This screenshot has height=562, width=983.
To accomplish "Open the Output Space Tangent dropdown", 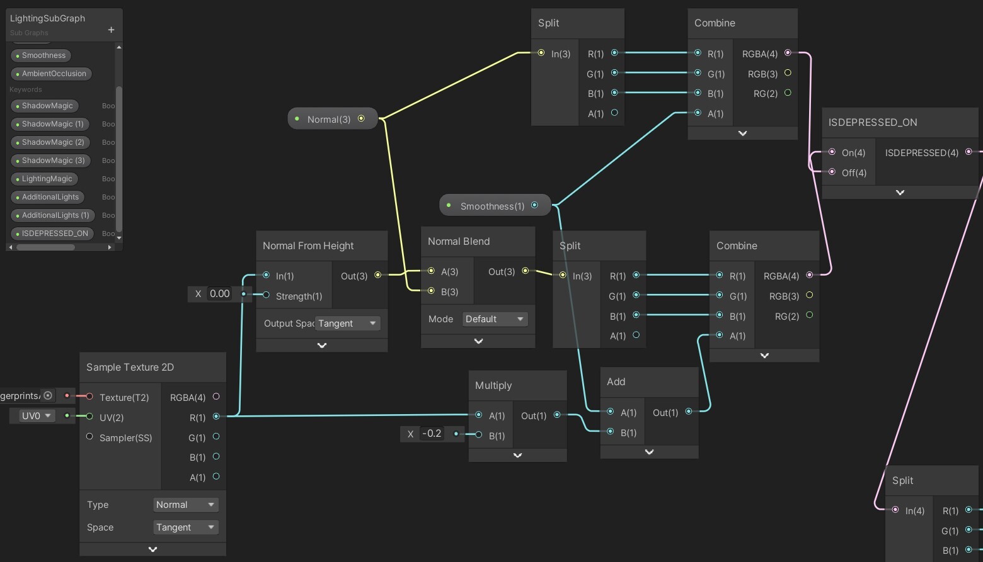I will pos(347,323).
